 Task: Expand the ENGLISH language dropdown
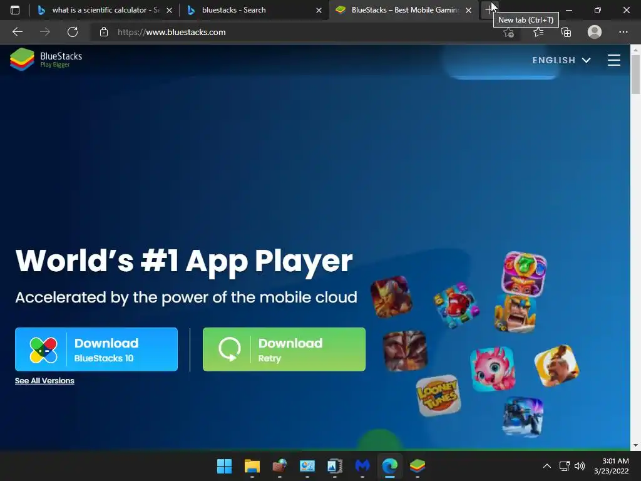coord(562,60)
